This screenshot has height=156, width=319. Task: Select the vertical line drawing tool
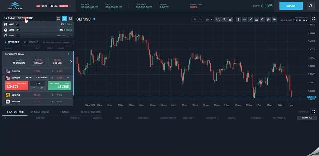(238, 19)
